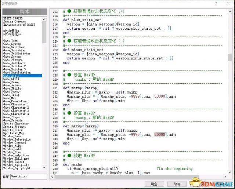Click code editor scroll down arrow
Viewport: 235px width, 189px height.
pyautogui.click(x=229, y=172)
